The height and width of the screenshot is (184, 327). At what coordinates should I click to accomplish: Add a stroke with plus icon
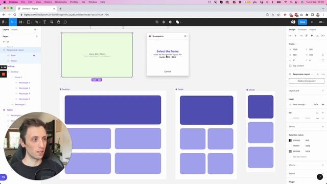323,127
